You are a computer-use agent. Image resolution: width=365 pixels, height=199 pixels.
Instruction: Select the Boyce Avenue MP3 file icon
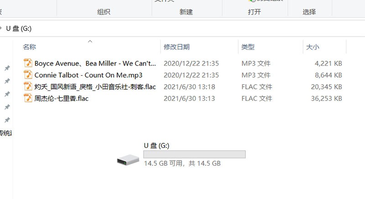[x=28, y=63]
